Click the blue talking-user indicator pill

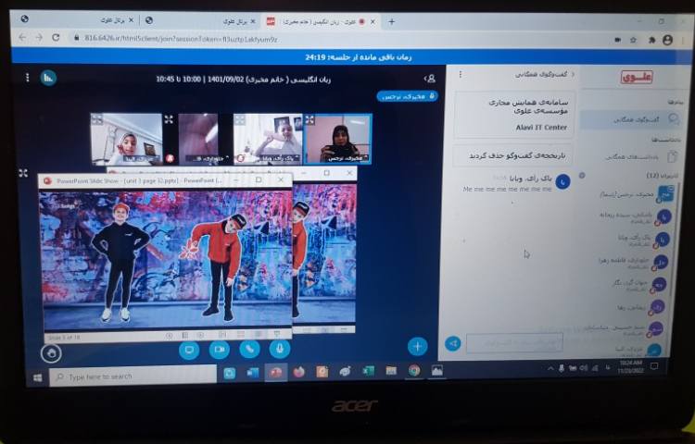point(408,96)
